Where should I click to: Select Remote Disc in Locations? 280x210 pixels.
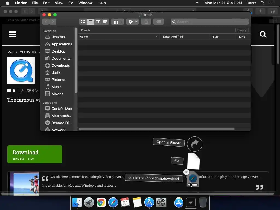(x=58, y=123)
